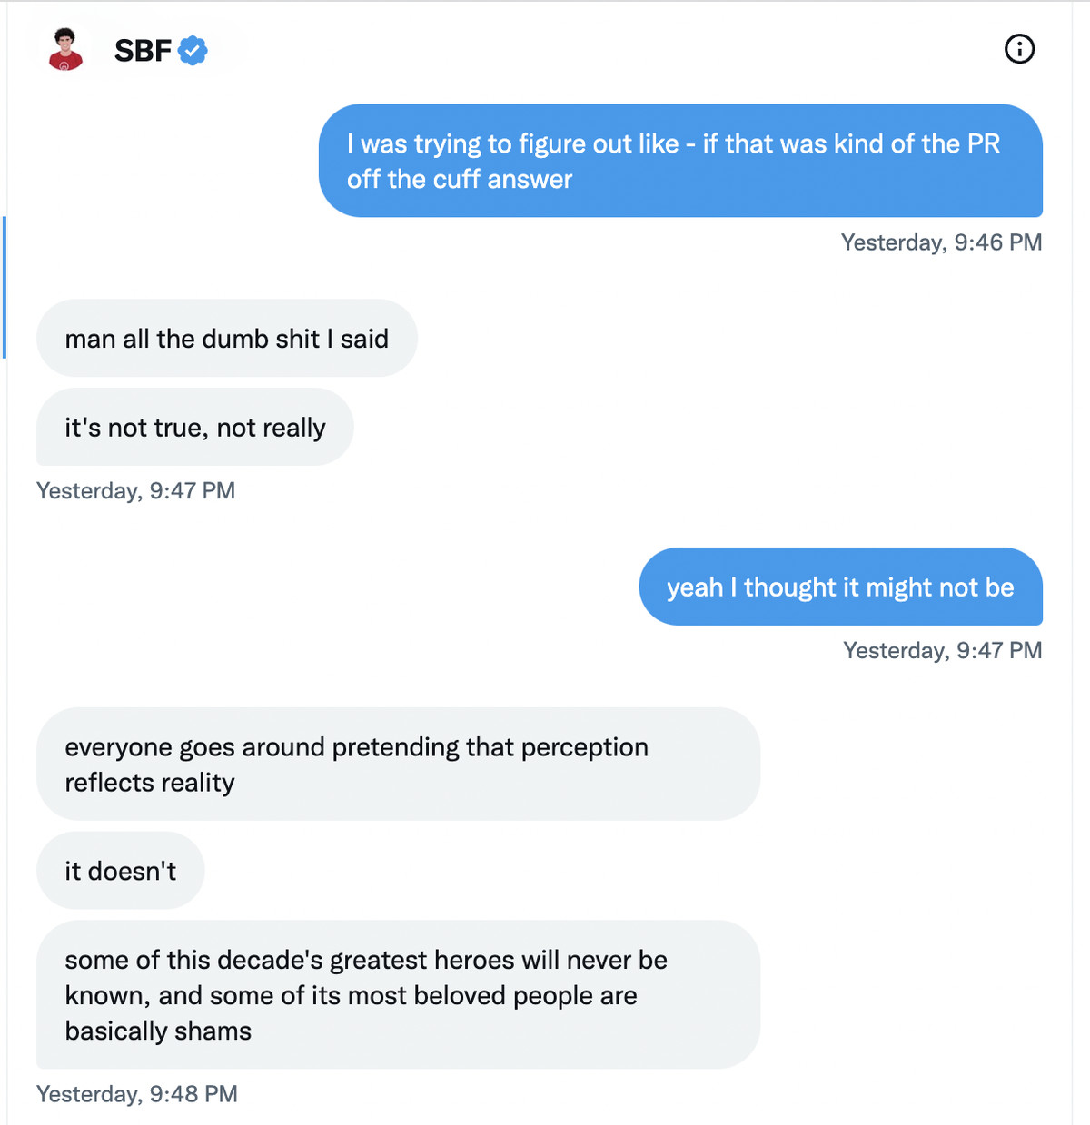Click the 'Yesterday, 9:46 PM' timestamp

[941, 242]
